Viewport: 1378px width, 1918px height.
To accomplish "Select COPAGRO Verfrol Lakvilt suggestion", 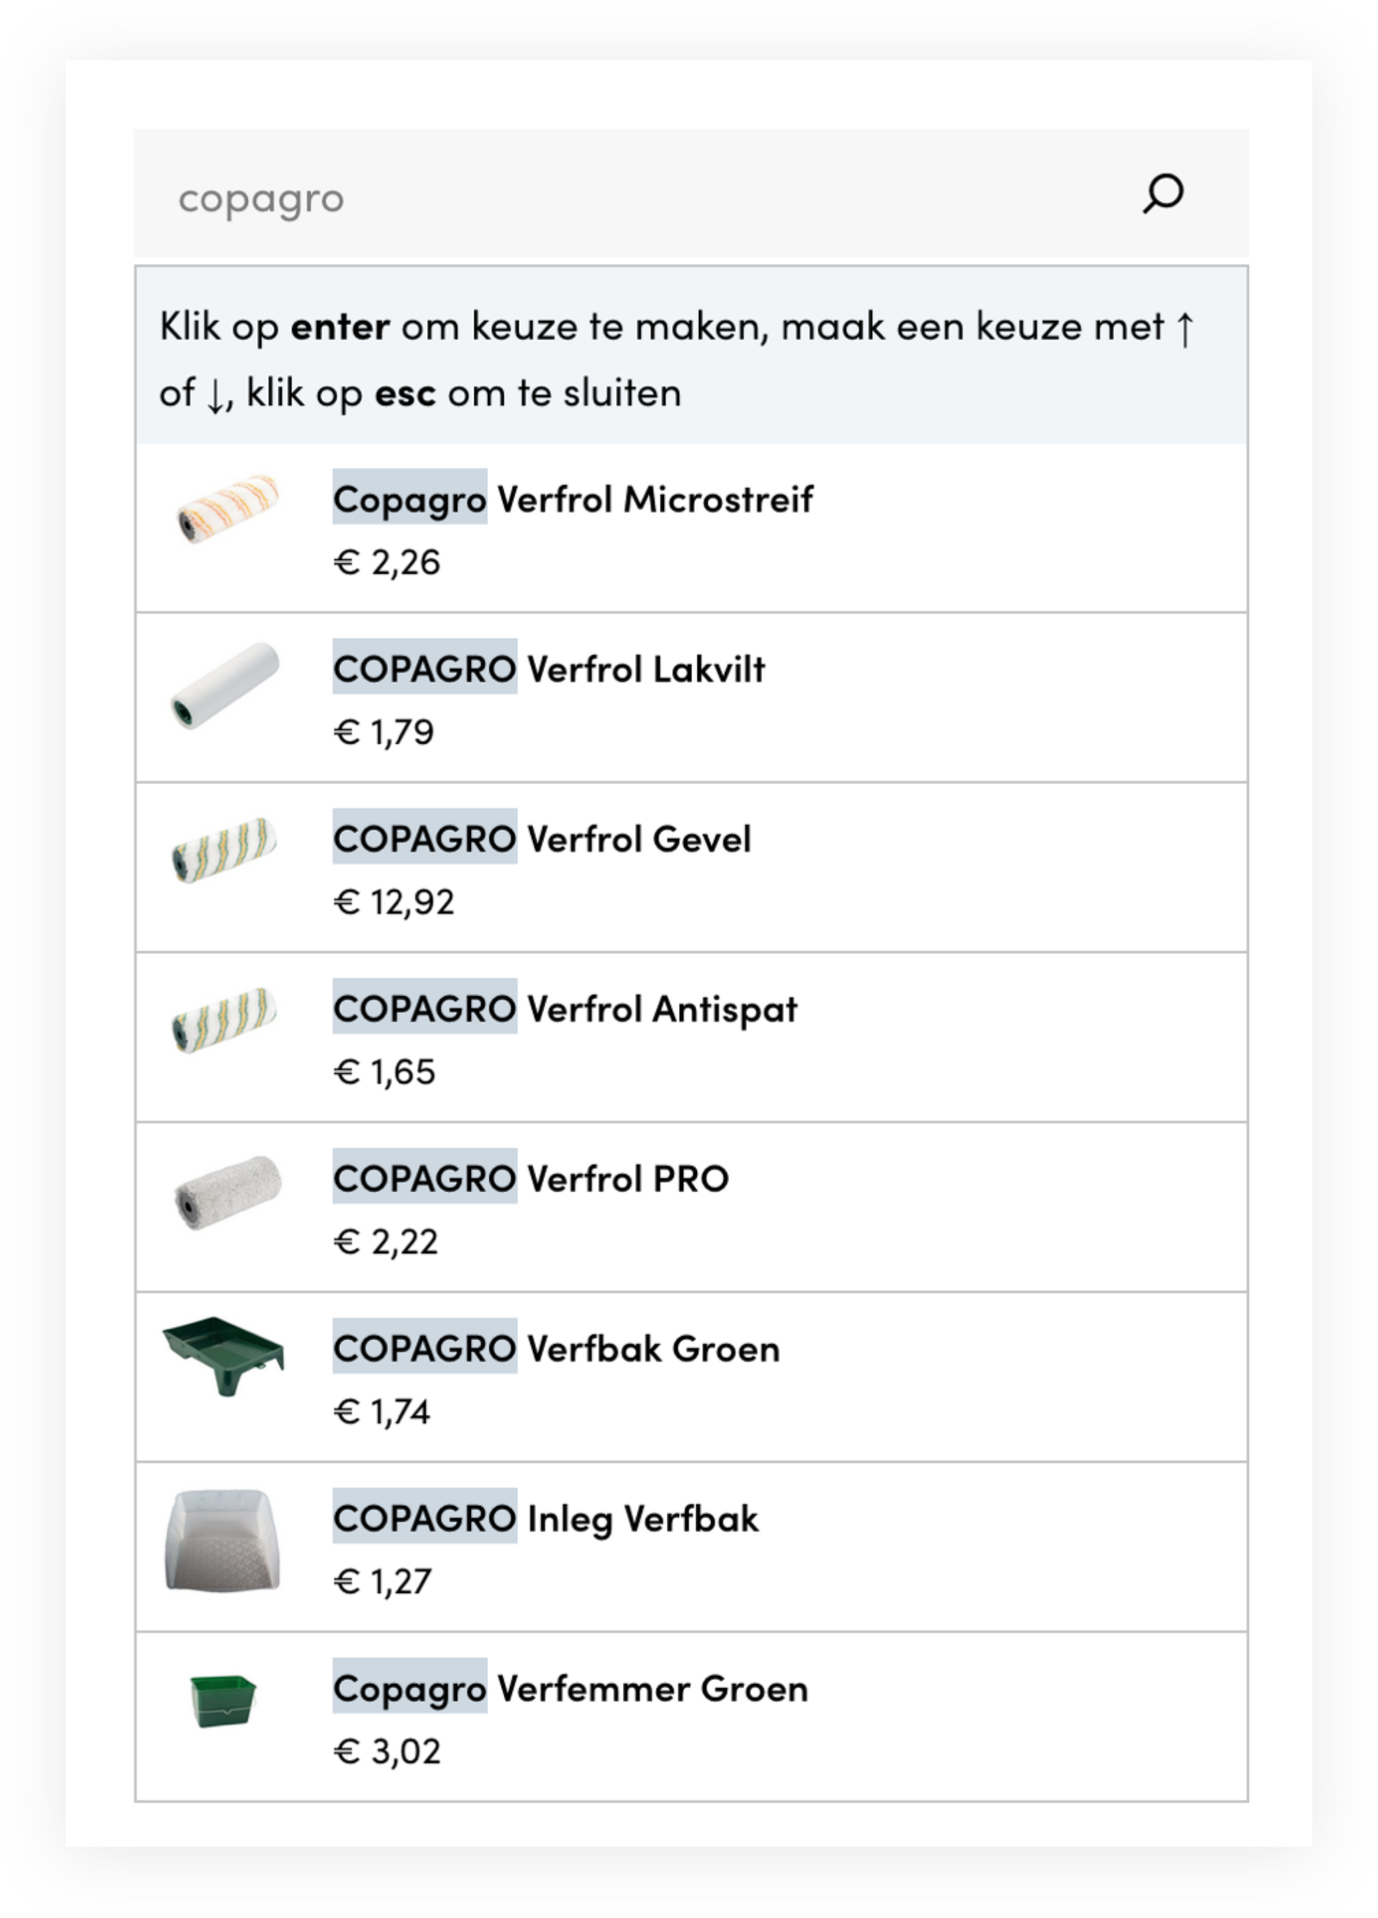I will pos(548,669).
